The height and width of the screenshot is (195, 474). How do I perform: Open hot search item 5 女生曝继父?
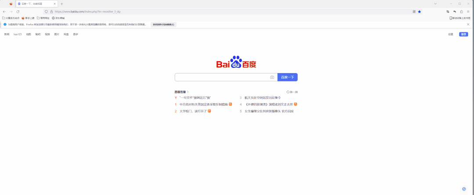coord(269,111)
